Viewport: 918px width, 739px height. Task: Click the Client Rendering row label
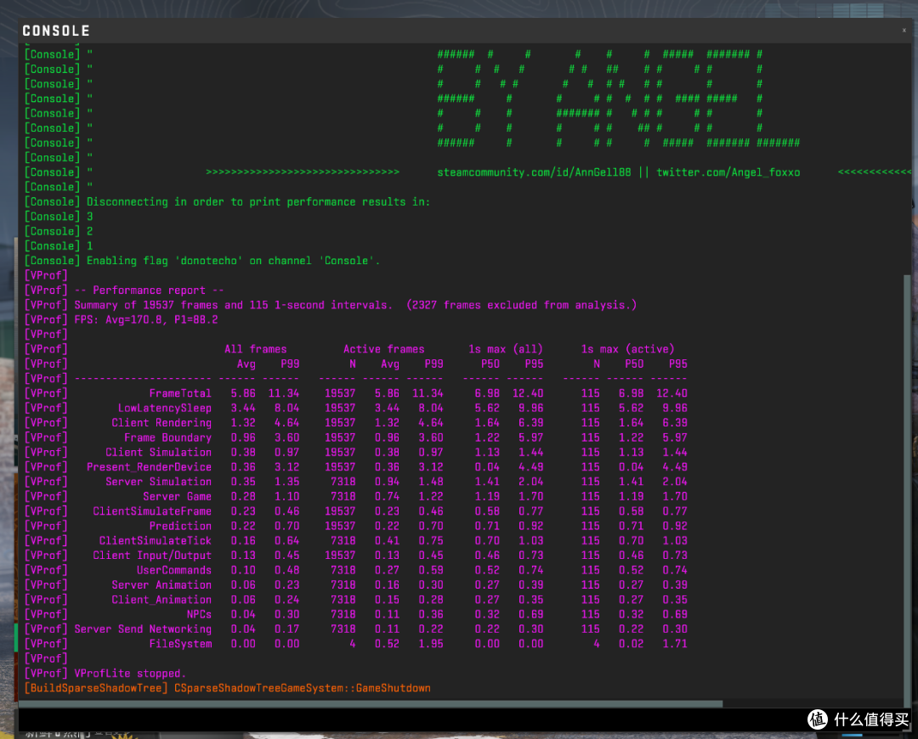coord(161,422)
